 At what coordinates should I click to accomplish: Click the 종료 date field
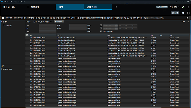click(x=109, y=28)
